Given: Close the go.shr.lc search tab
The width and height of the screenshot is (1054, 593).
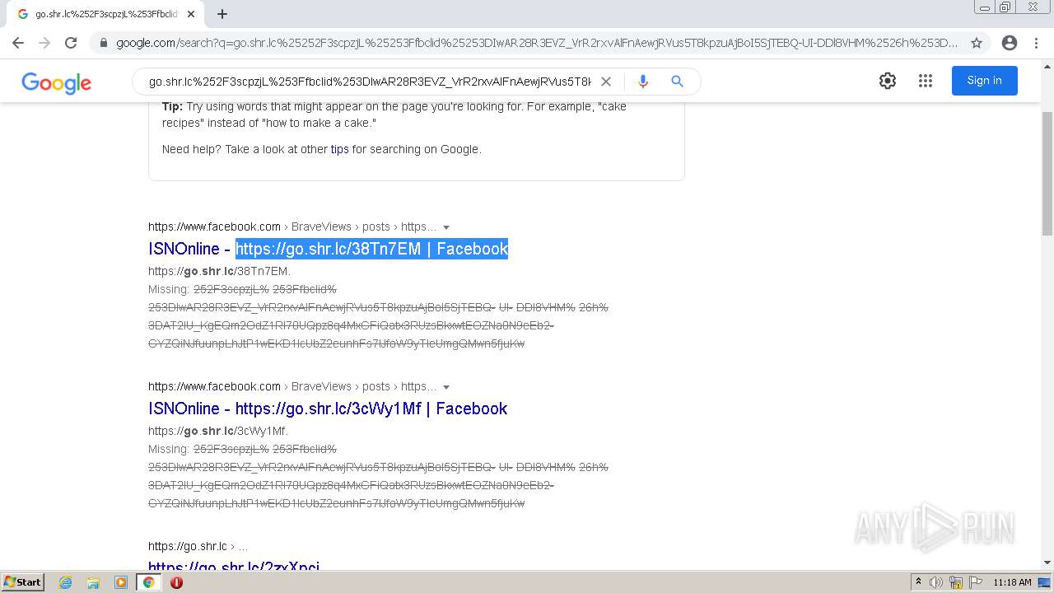Looking at the screenshot, I should (191, 14).
